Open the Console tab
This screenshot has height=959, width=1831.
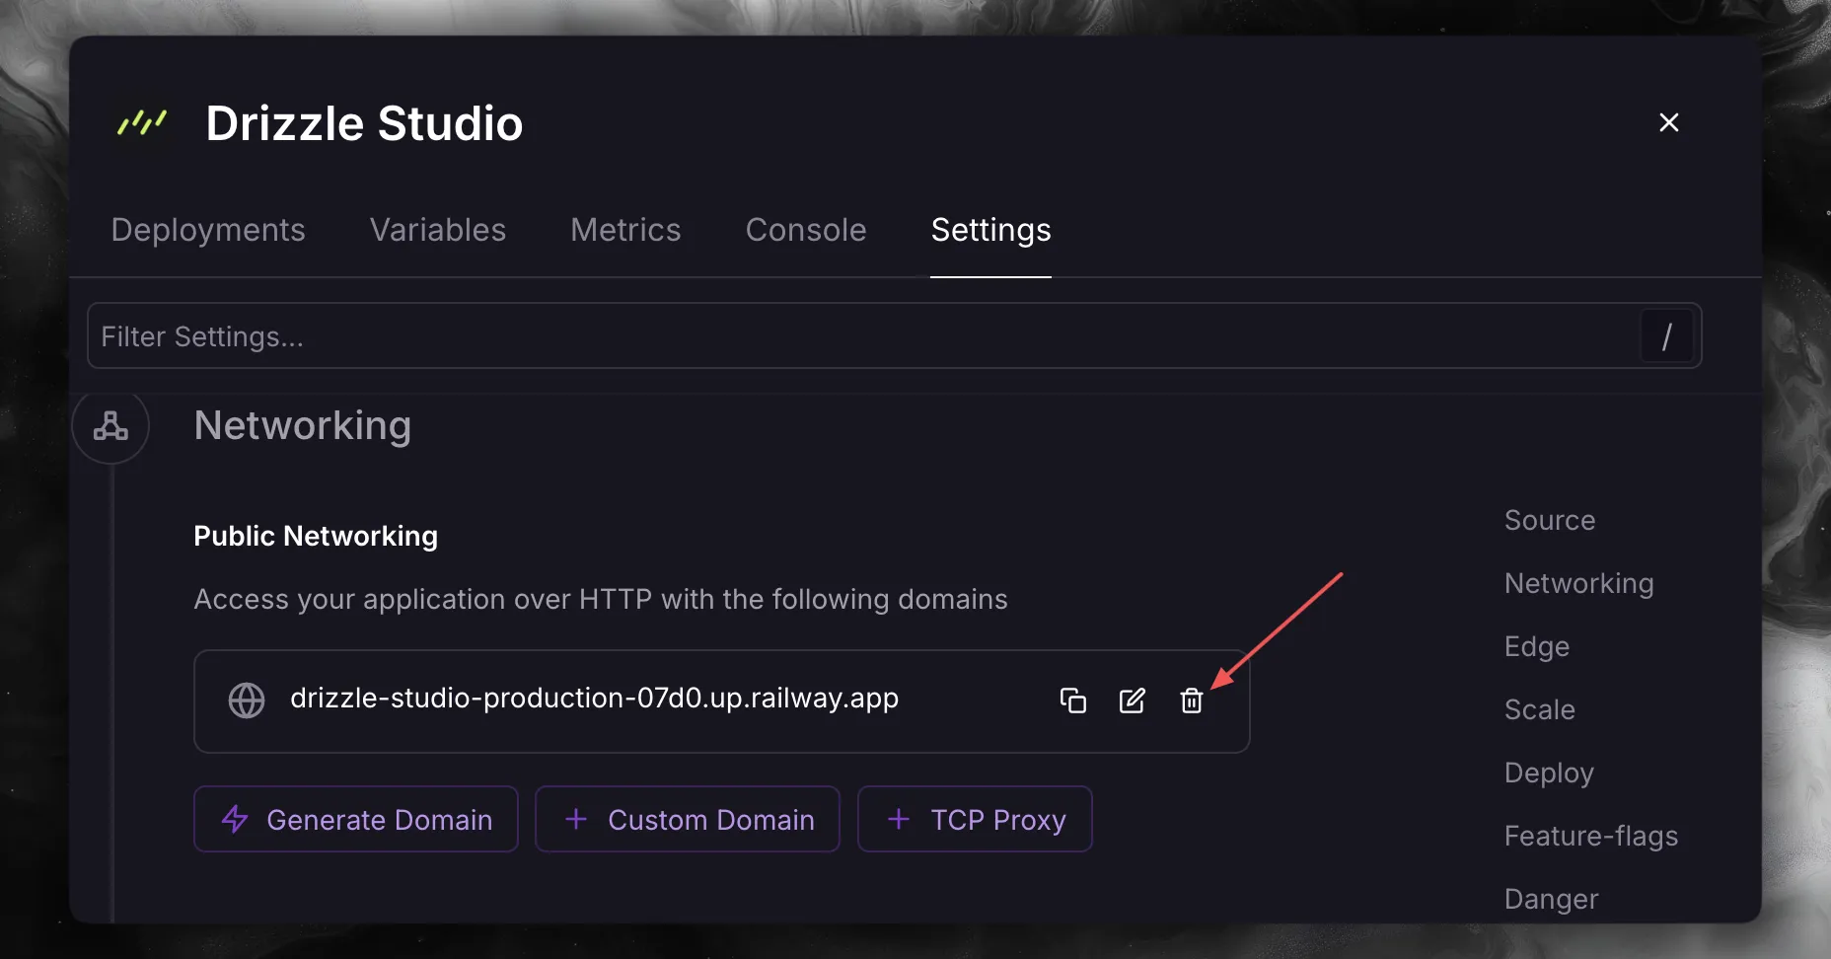point(806,230)
